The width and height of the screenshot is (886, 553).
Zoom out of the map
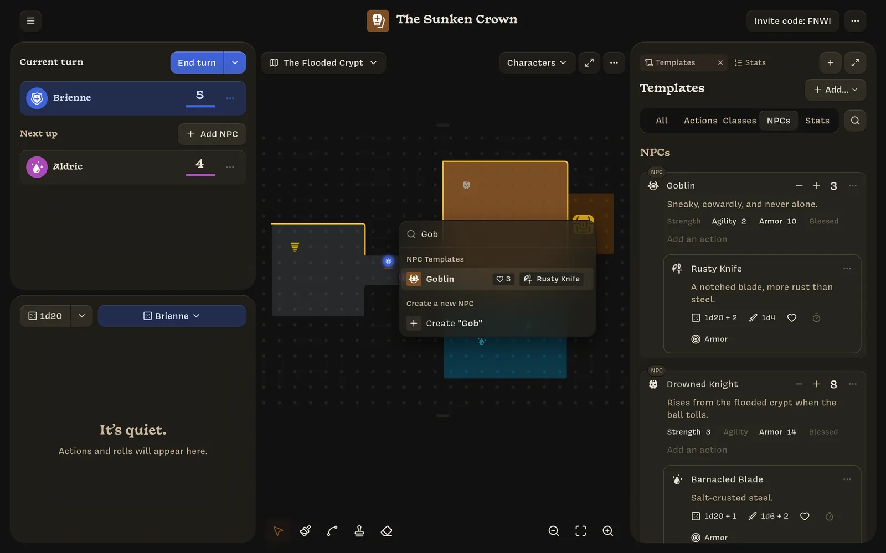tap(553, 531)
